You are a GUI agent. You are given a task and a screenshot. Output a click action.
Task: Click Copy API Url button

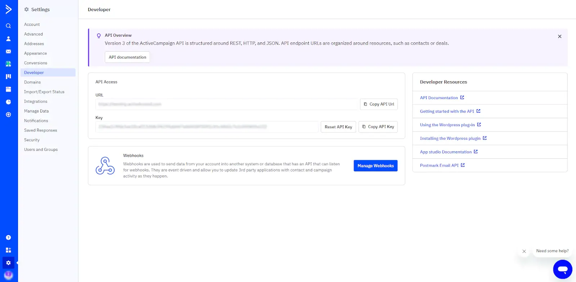[x=379, y=104]
